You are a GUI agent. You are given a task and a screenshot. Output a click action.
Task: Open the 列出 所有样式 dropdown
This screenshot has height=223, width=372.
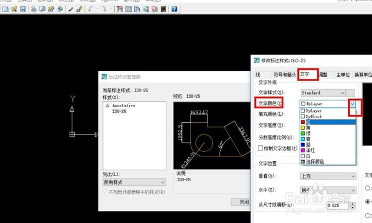click(134, 182)
